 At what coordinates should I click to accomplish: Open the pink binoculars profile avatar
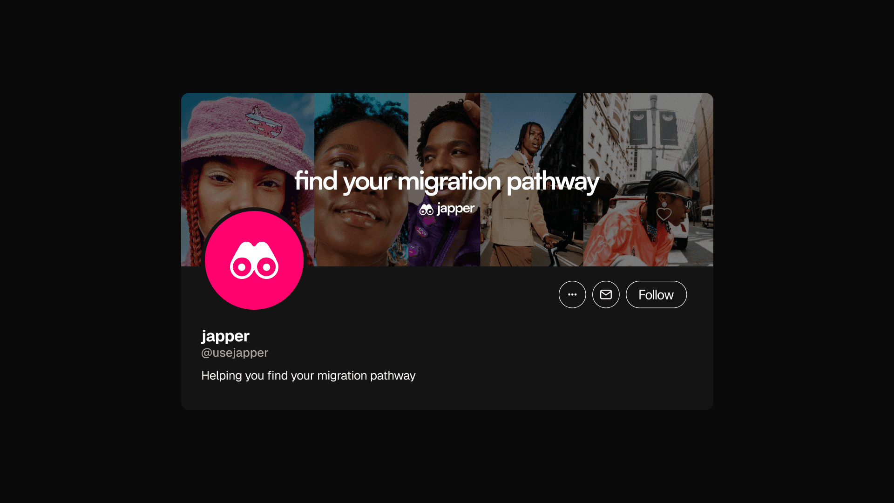coord(254,260)
